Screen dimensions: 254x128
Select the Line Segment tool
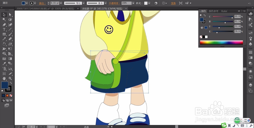[10, 29]
